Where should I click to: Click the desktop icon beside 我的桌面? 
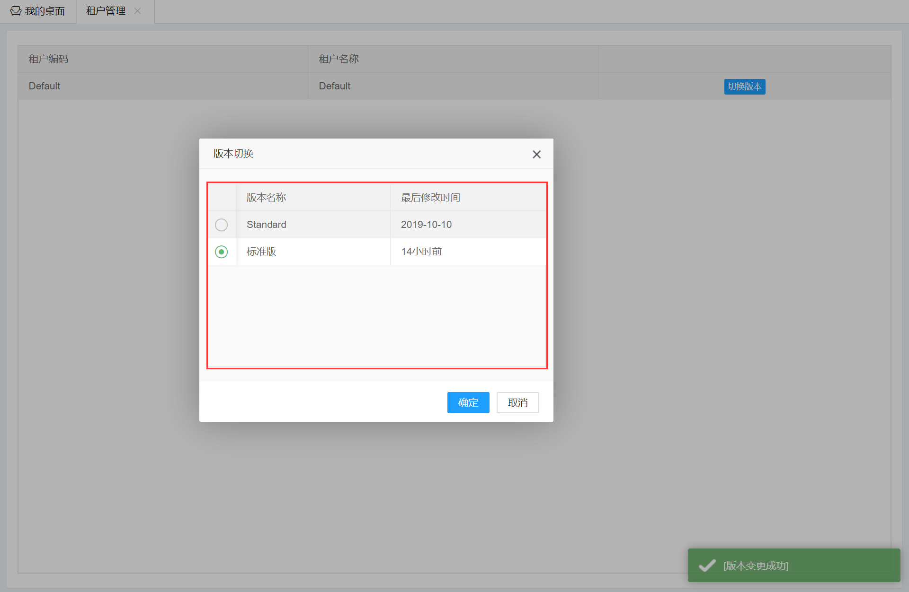(16, 11)
